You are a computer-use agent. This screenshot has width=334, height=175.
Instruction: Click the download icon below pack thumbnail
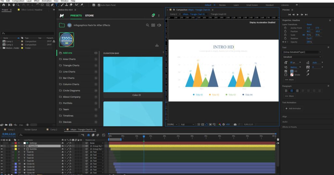(x=157, y=45)
